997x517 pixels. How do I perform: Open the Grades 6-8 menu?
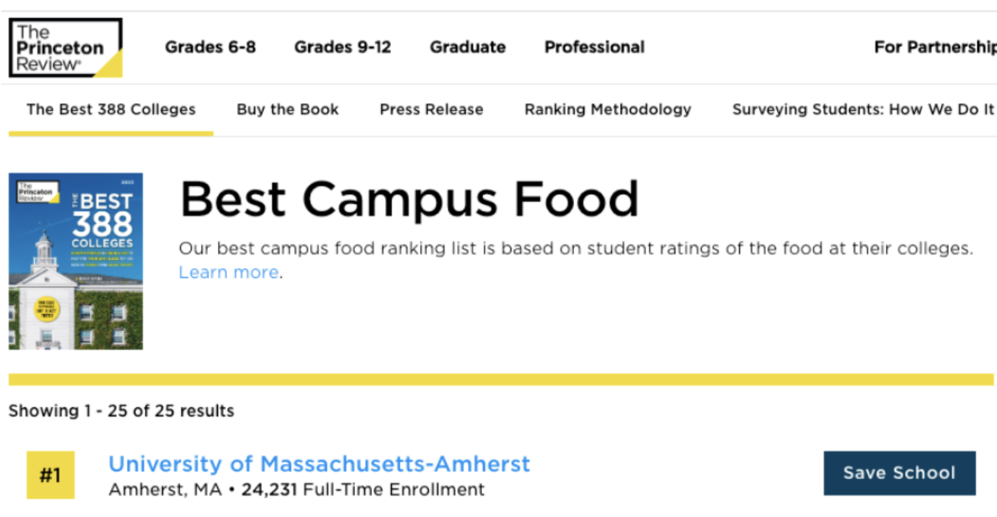coord(210,47)
